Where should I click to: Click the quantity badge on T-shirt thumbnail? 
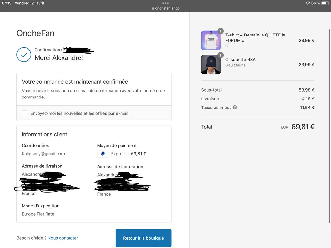coord(220,31)
